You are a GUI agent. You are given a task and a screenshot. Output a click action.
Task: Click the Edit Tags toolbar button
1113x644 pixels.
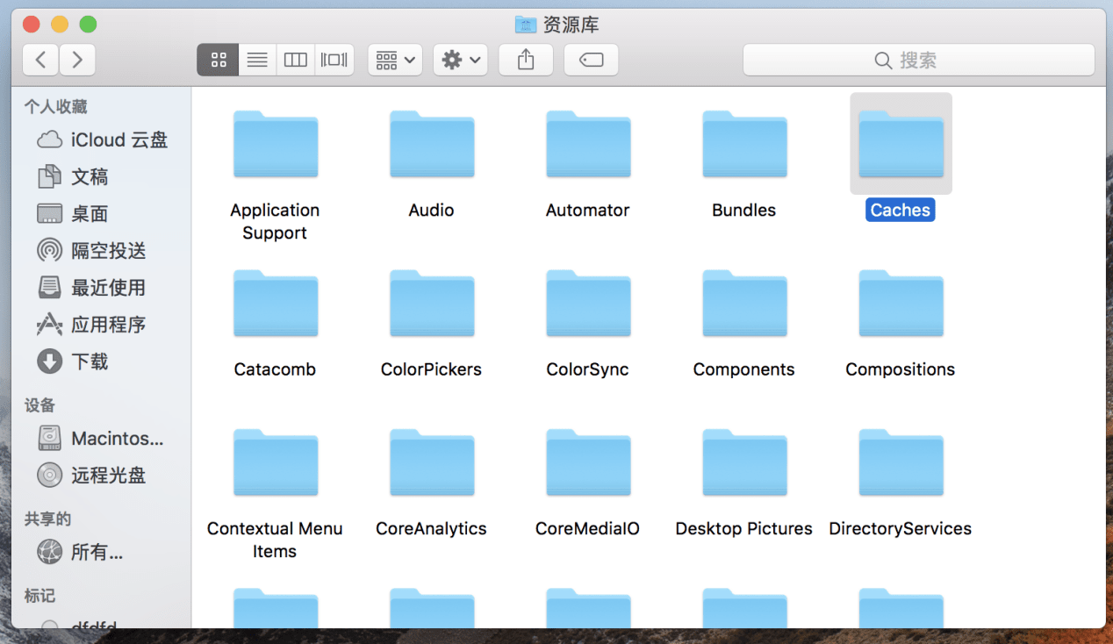592,60
